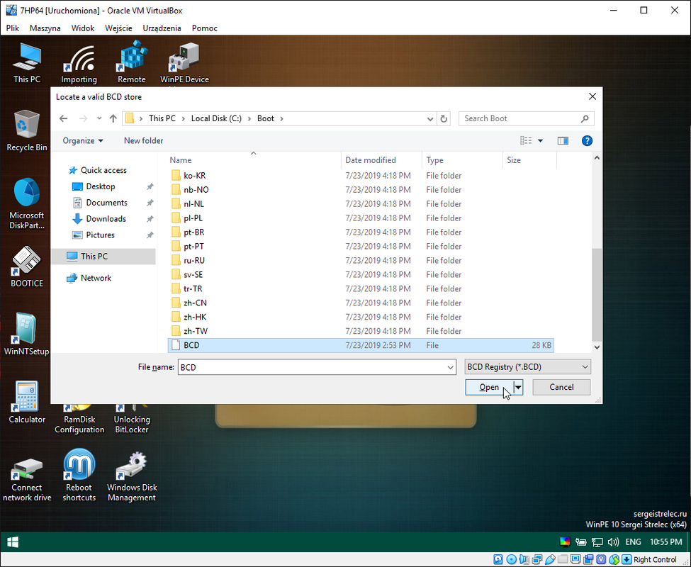The height and width of the screenshot is (567, 691).
Task: Open Connect network drive shortcut
Action: point(27,481)
